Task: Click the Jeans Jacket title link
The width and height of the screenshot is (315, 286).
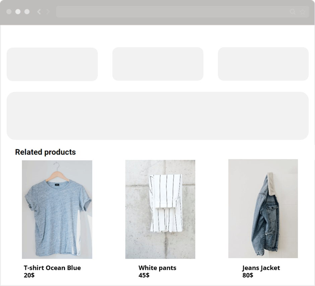Action: (x=261, y=268)
